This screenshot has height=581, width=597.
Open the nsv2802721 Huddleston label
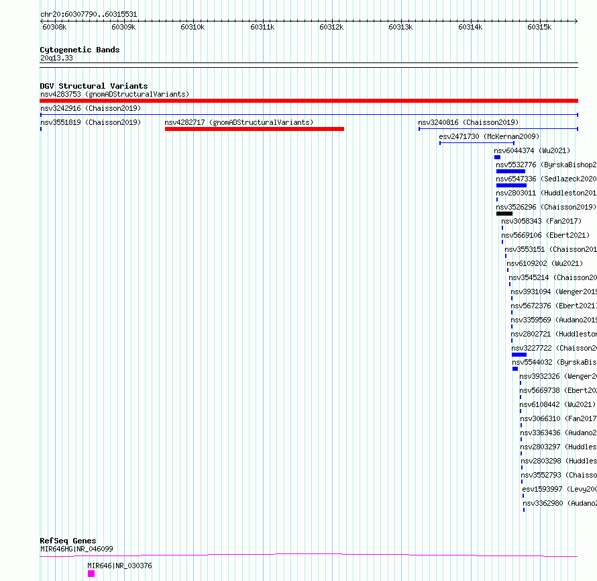(x=553, y=334)
